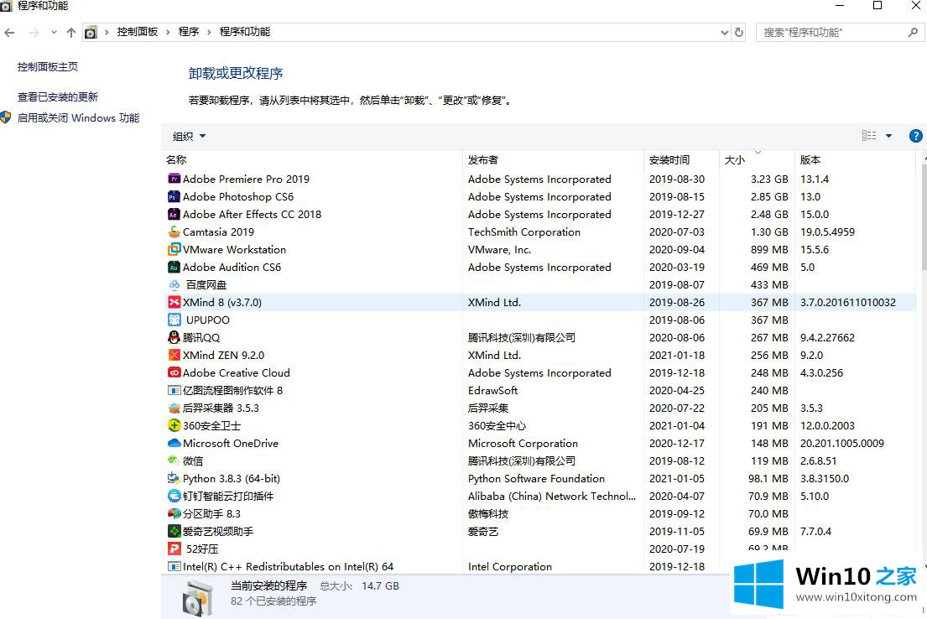The image size is (927, 619).
Task: Click the UPUPOO program icon
Action: pyautogui.click(x=174, y=320)
